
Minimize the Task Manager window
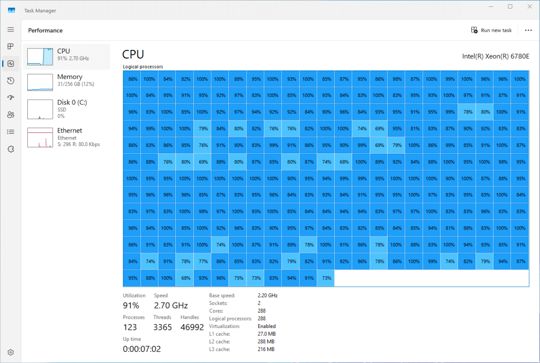pyautogui.click(x=491, y=6)
